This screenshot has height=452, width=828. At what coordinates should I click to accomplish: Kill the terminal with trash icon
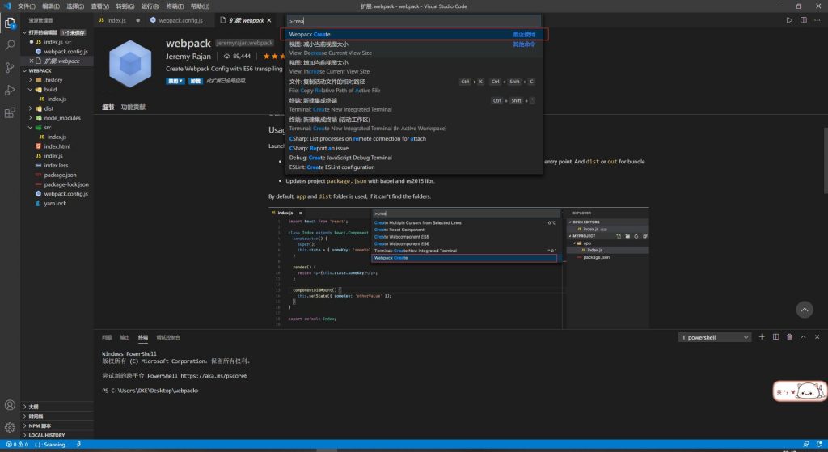pyautogui.click(x=788, y=336)
